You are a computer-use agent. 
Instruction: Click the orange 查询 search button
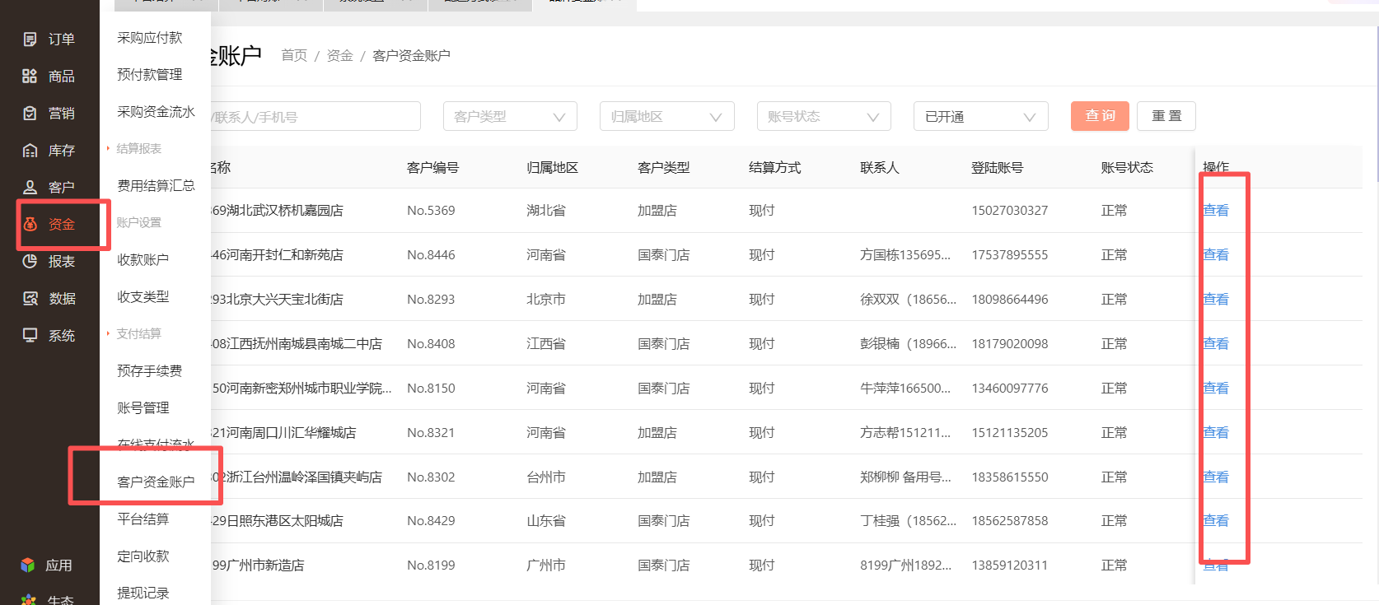pos(1100,116)
